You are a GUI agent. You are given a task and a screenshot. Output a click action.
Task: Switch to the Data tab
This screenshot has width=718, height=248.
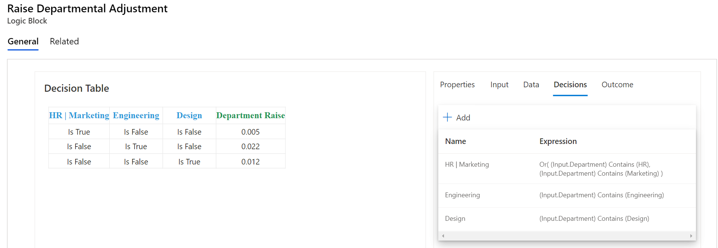pyautogui.click(x=531, y=85)
